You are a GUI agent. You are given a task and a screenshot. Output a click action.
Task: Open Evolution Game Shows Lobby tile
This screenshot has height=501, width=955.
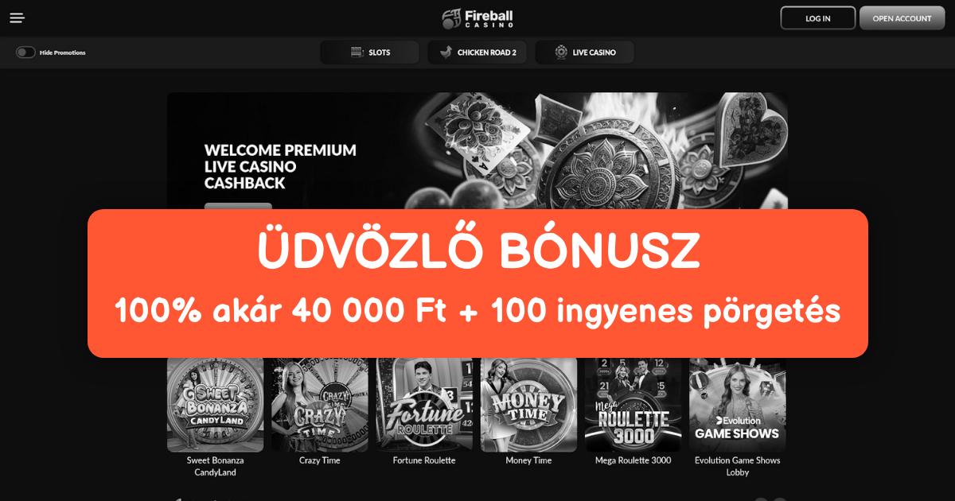pos(738,405)
